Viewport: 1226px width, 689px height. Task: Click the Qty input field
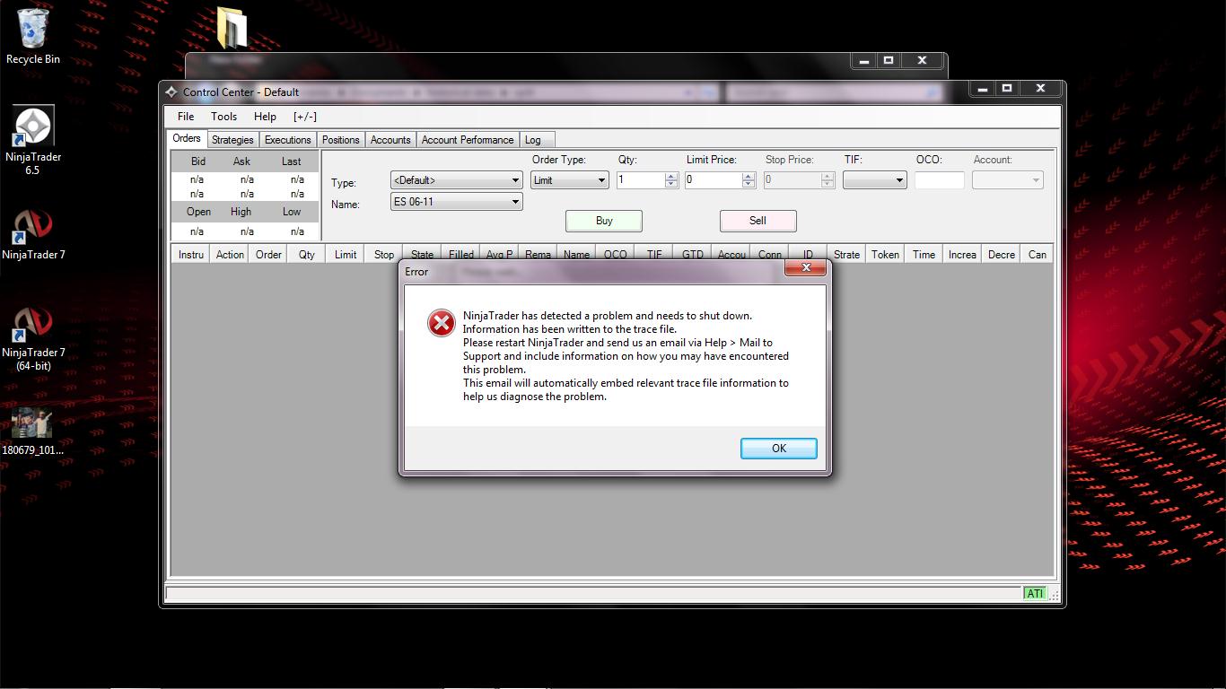(x=641, y=180)
